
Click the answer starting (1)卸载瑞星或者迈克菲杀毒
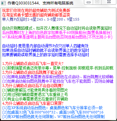pos(58,68)
